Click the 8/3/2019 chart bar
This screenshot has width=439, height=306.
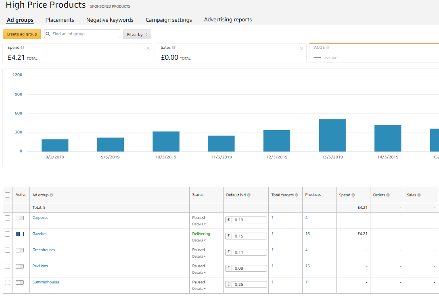(55, 146)
